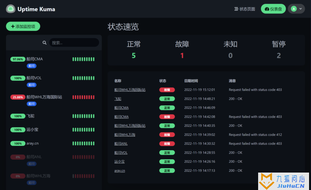Click the 暂停 count 2
The height and width of the screenshot is (190, 311).
coord(279,55)
